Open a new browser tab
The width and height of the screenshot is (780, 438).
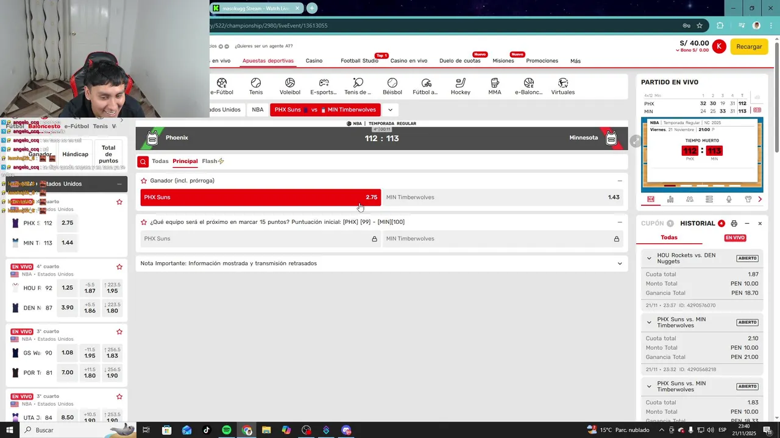(312, 9)
